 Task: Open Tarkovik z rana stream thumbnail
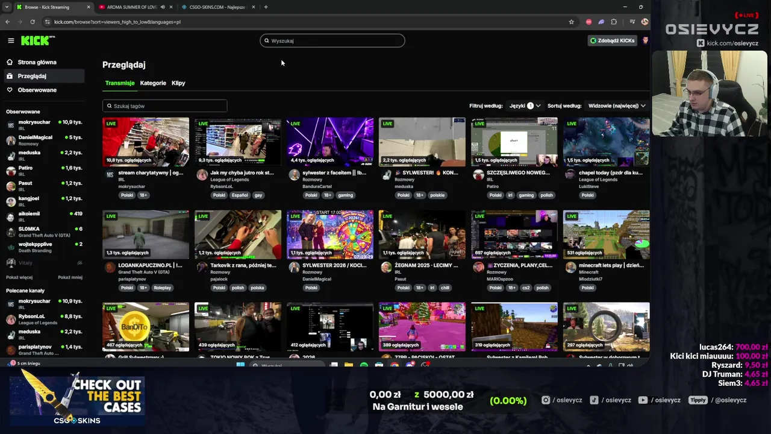pyautogui.click(x=238, y=234)
